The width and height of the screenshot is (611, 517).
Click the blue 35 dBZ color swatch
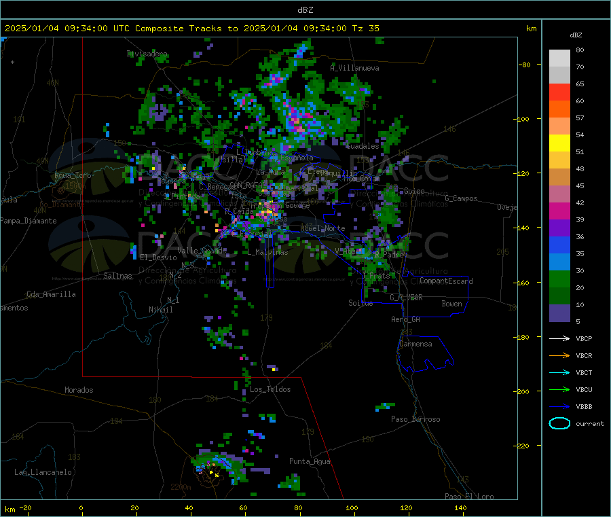559,245
